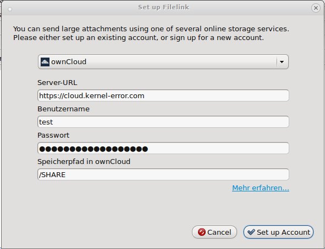Screen dimensions: 325x249
Task: Click the red prohibition icon on Cancel
Action: point(202,232)
